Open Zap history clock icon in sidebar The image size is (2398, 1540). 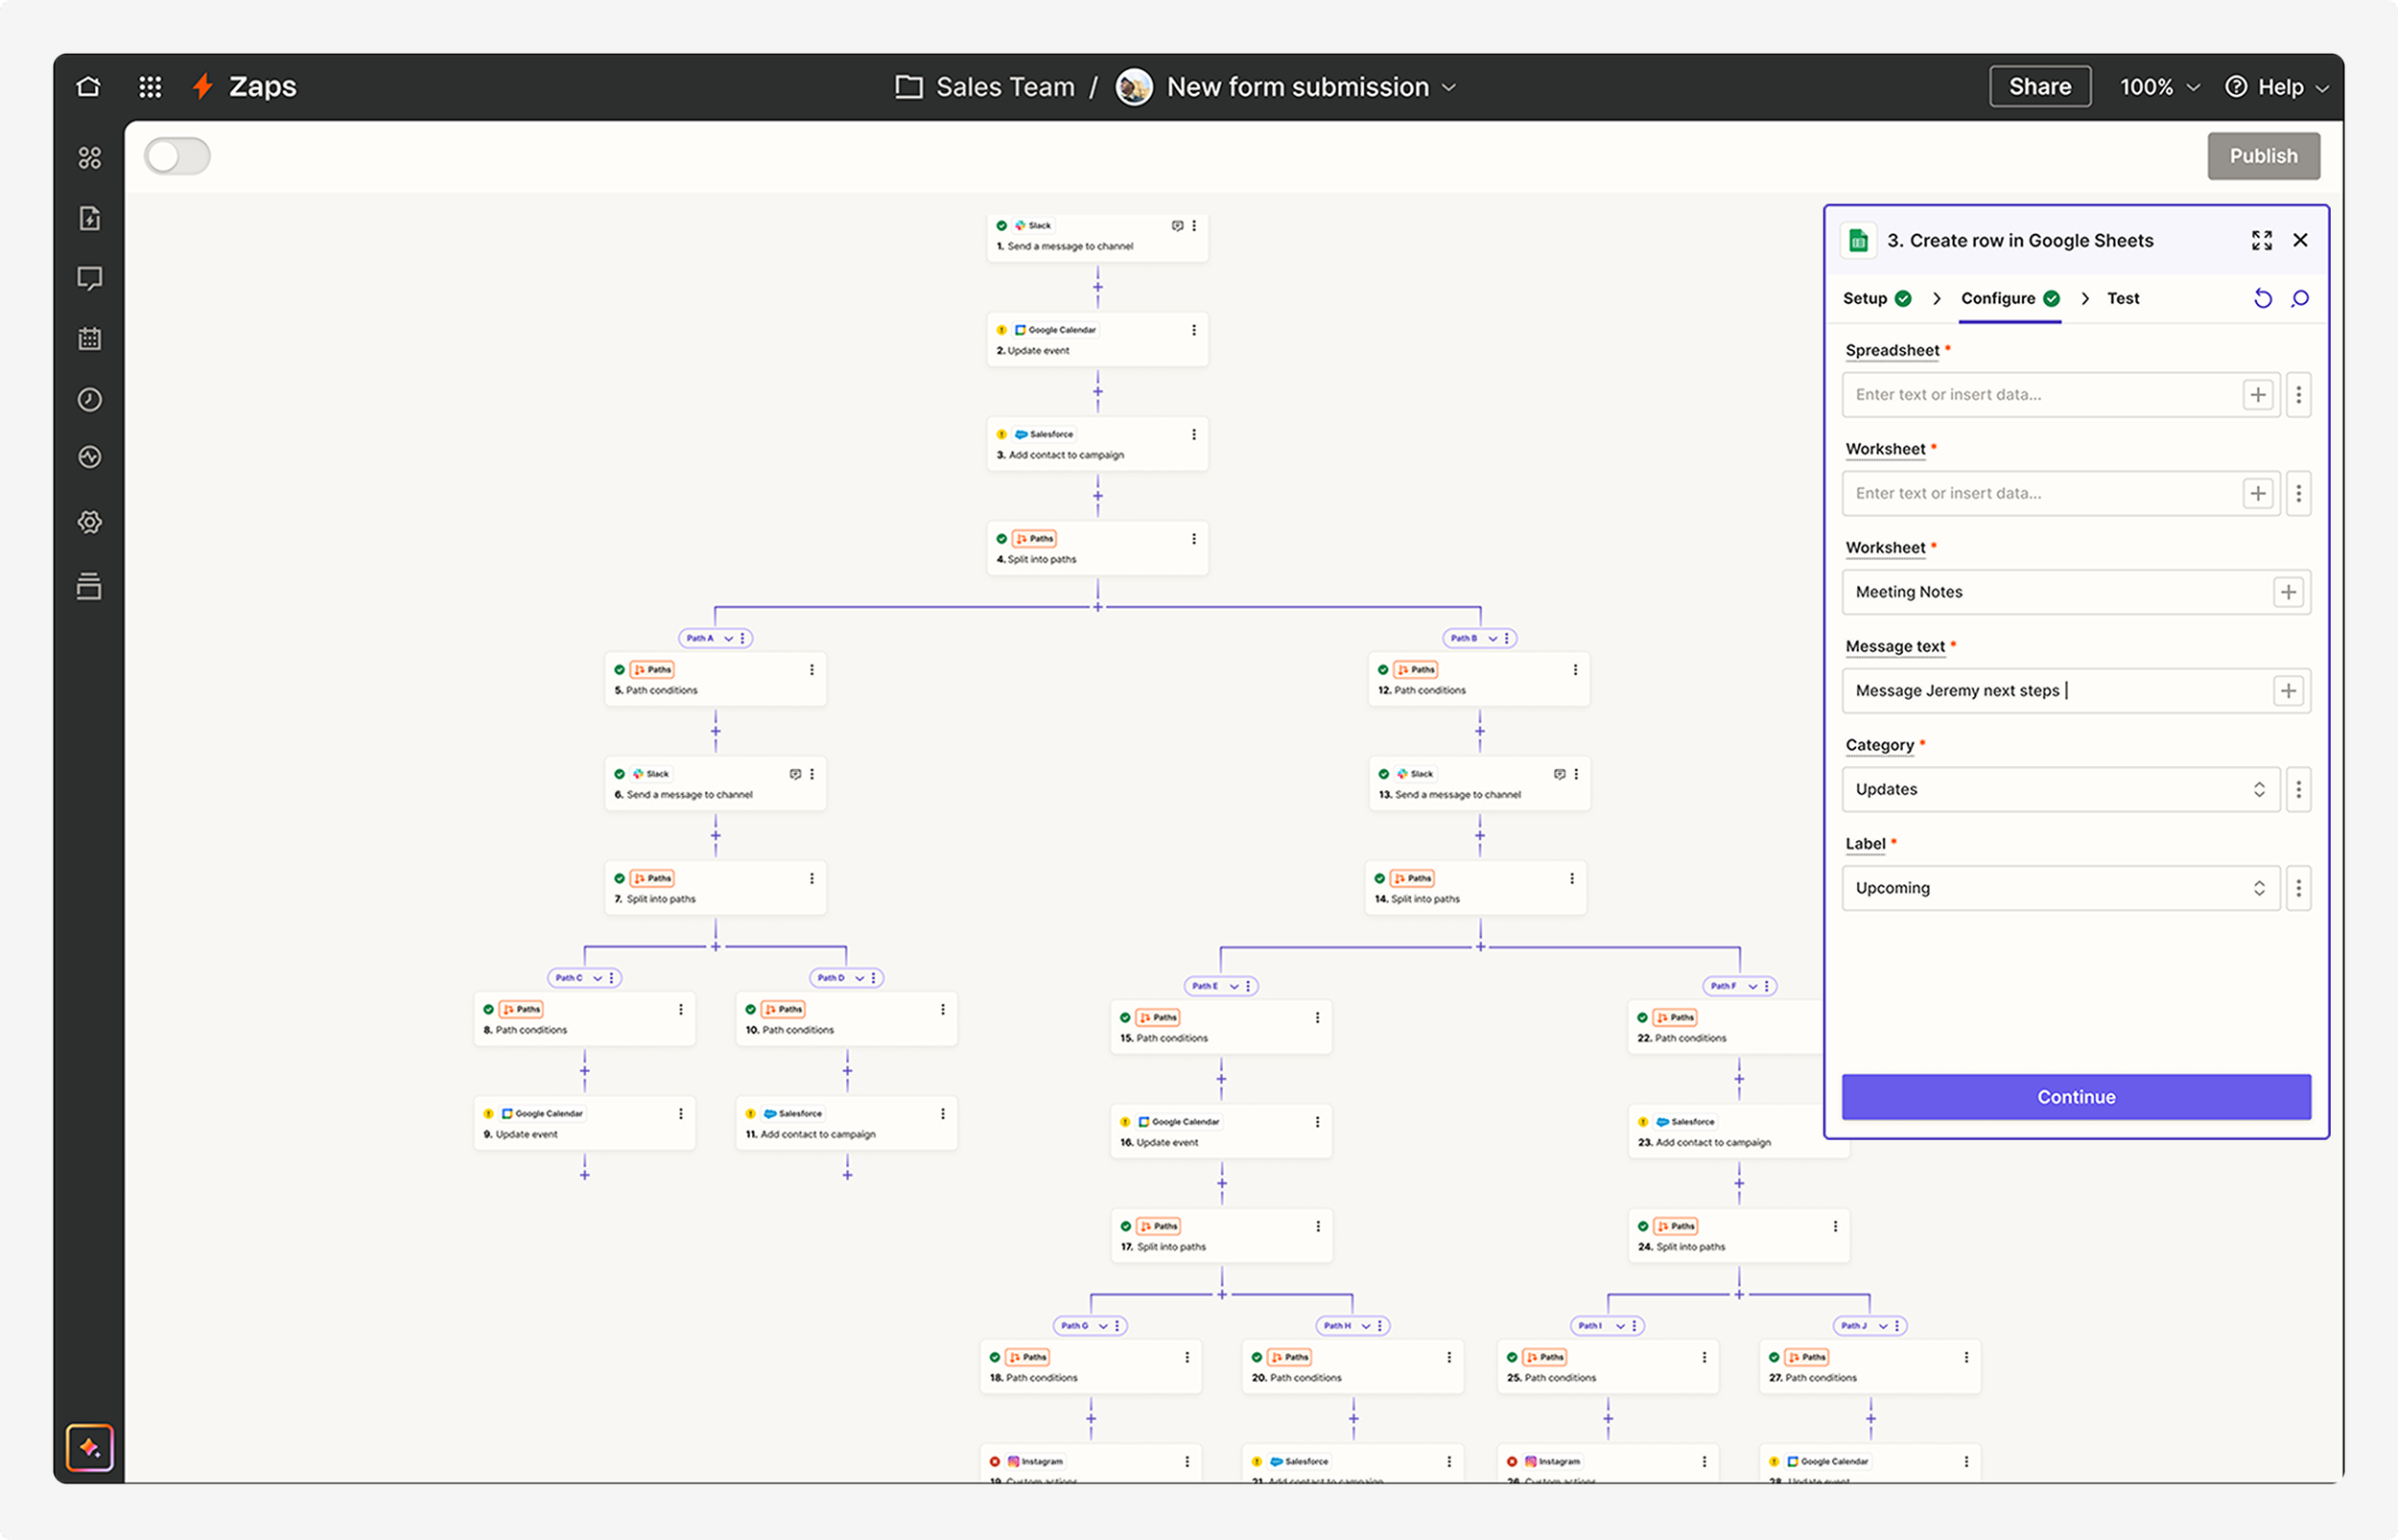point(90,400)
